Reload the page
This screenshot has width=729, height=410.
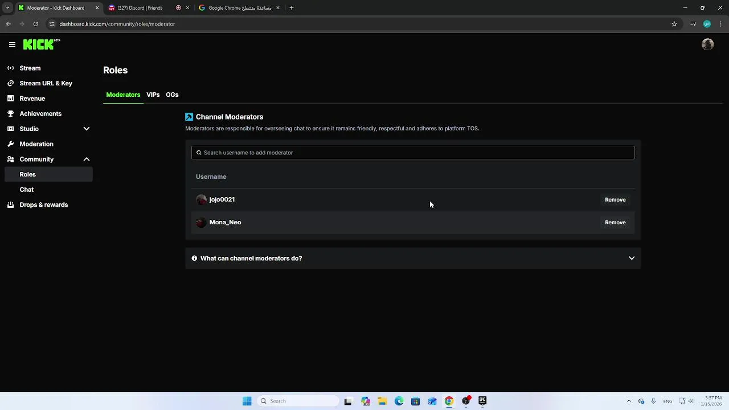(35, 24)
